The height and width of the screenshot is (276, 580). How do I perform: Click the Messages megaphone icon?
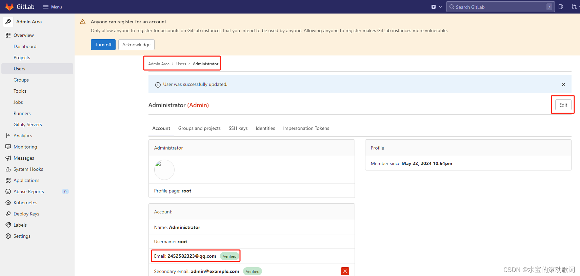pos(8,158)
